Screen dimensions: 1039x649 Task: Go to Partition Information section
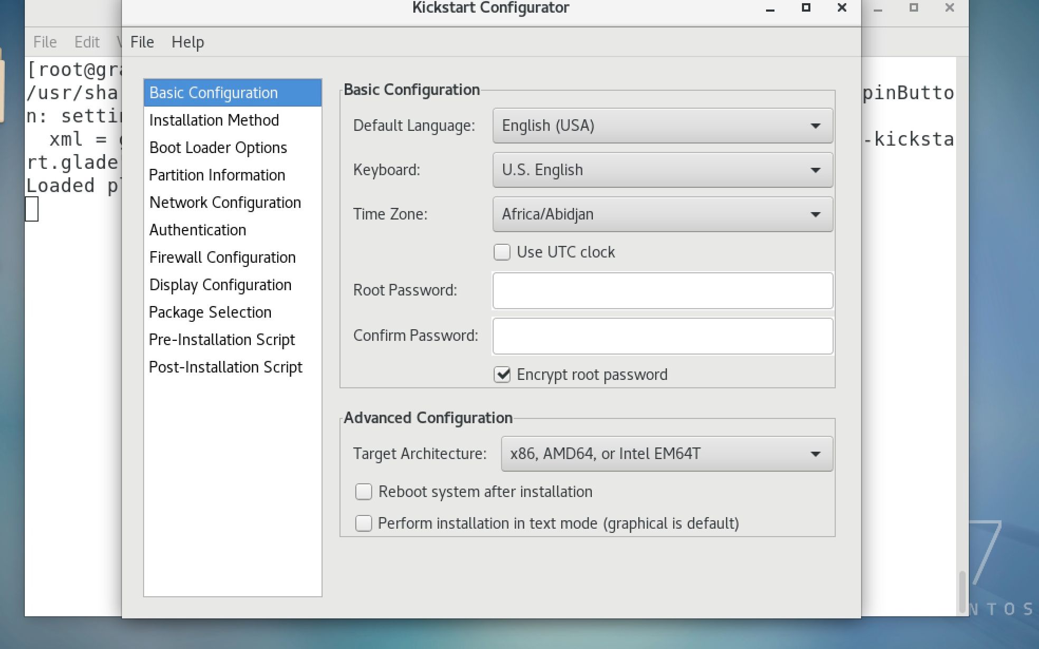pos(217,175)
